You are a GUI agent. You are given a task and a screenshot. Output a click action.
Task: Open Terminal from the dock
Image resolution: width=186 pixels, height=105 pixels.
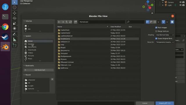coord(5,17)
